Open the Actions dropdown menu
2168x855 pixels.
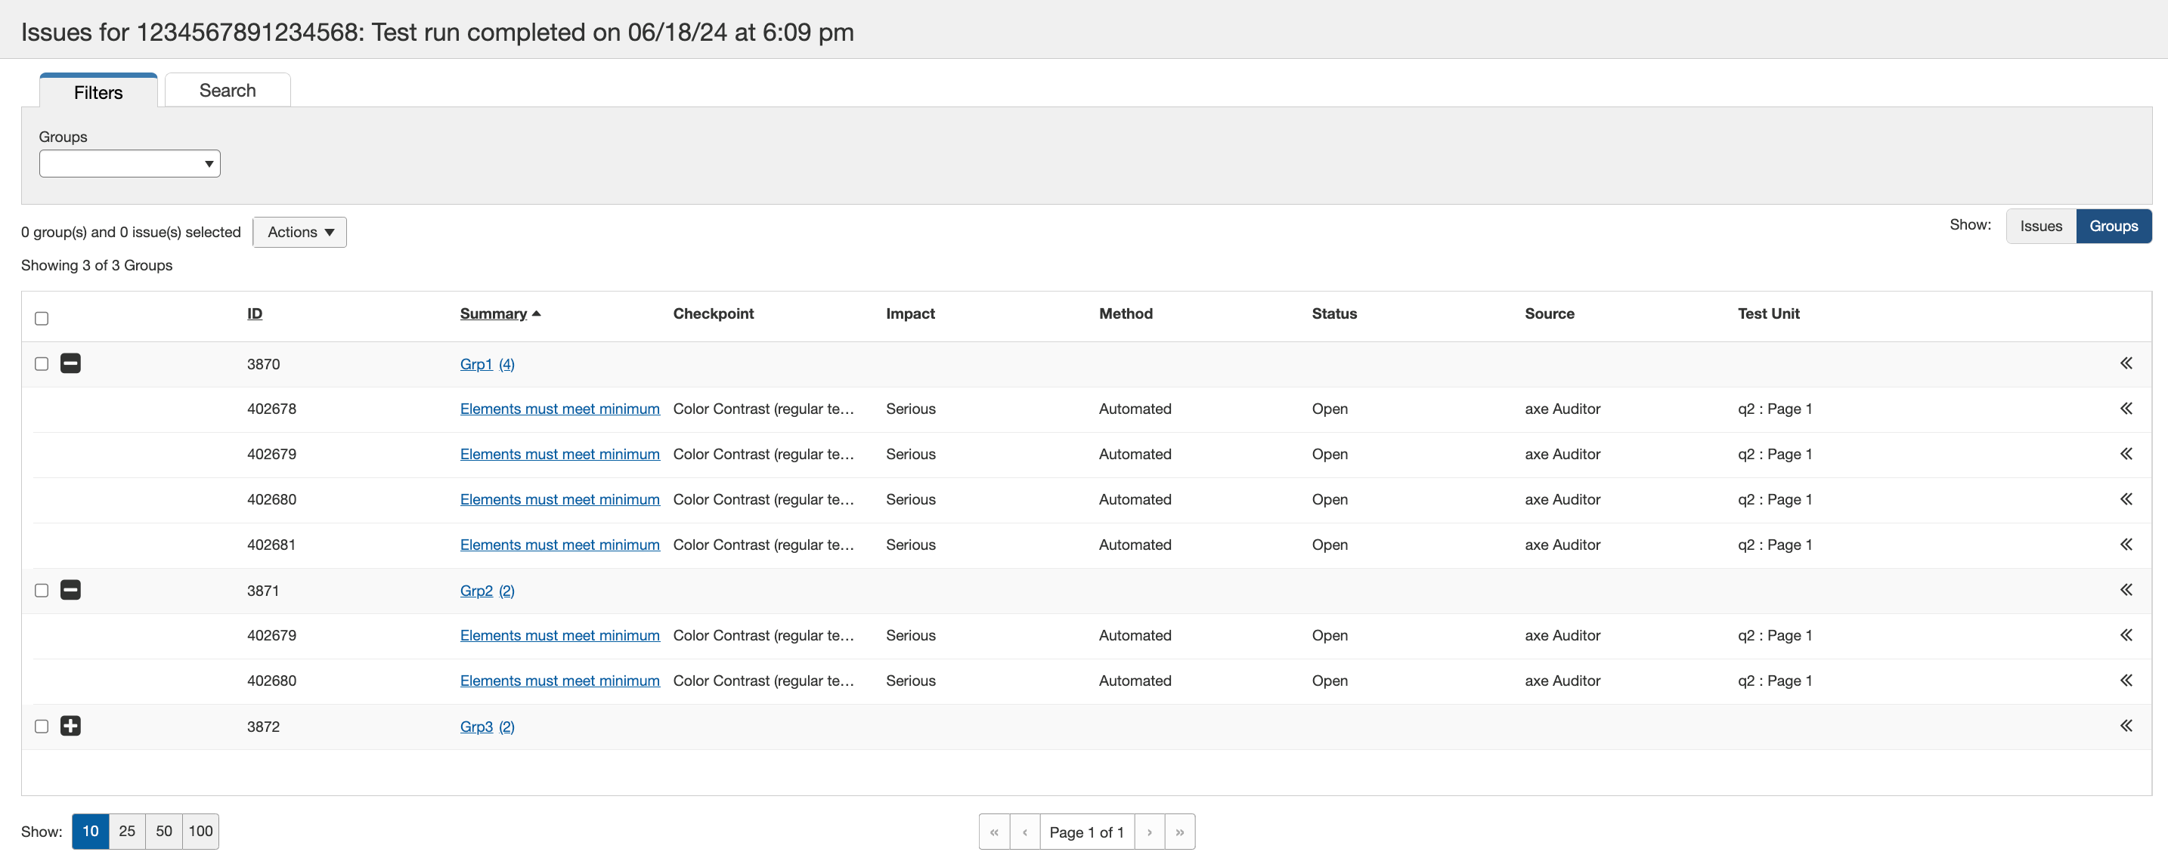pos(299,232)
